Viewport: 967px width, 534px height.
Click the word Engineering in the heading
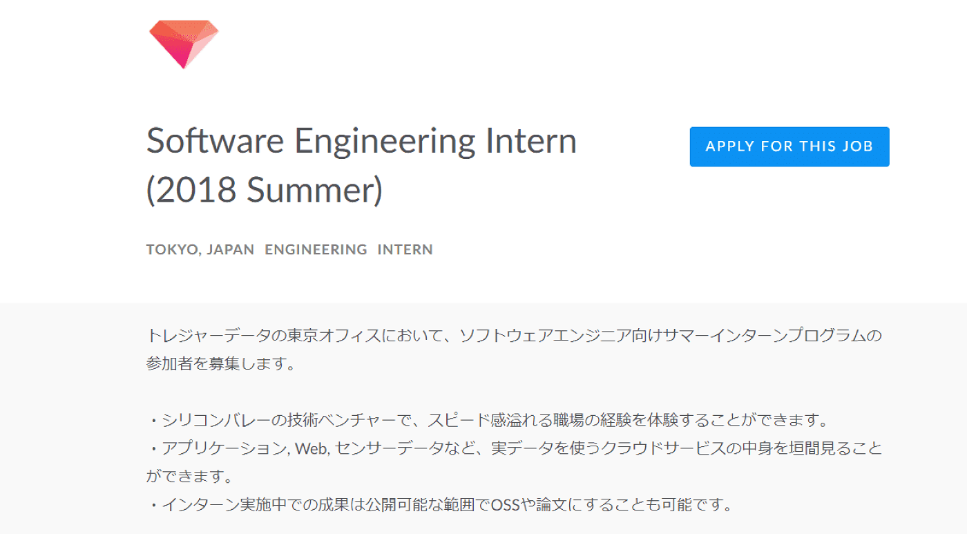tap(385, 142)
